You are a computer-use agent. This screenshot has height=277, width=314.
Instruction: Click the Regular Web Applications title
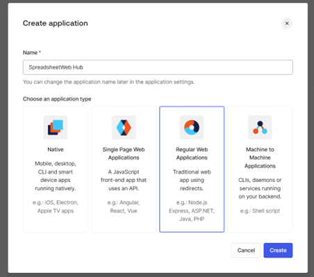point(192,153)
